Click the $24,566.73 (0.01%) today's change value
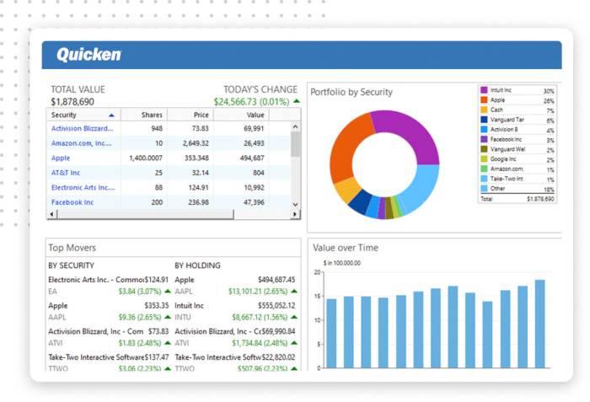This screenshot has width=590, height=402. (x=251, y=102)
